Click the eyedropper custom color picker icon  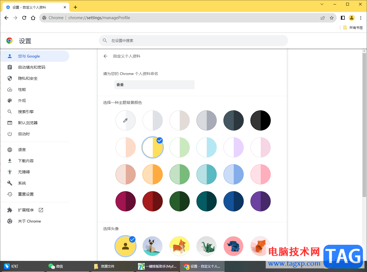(125, 120)
